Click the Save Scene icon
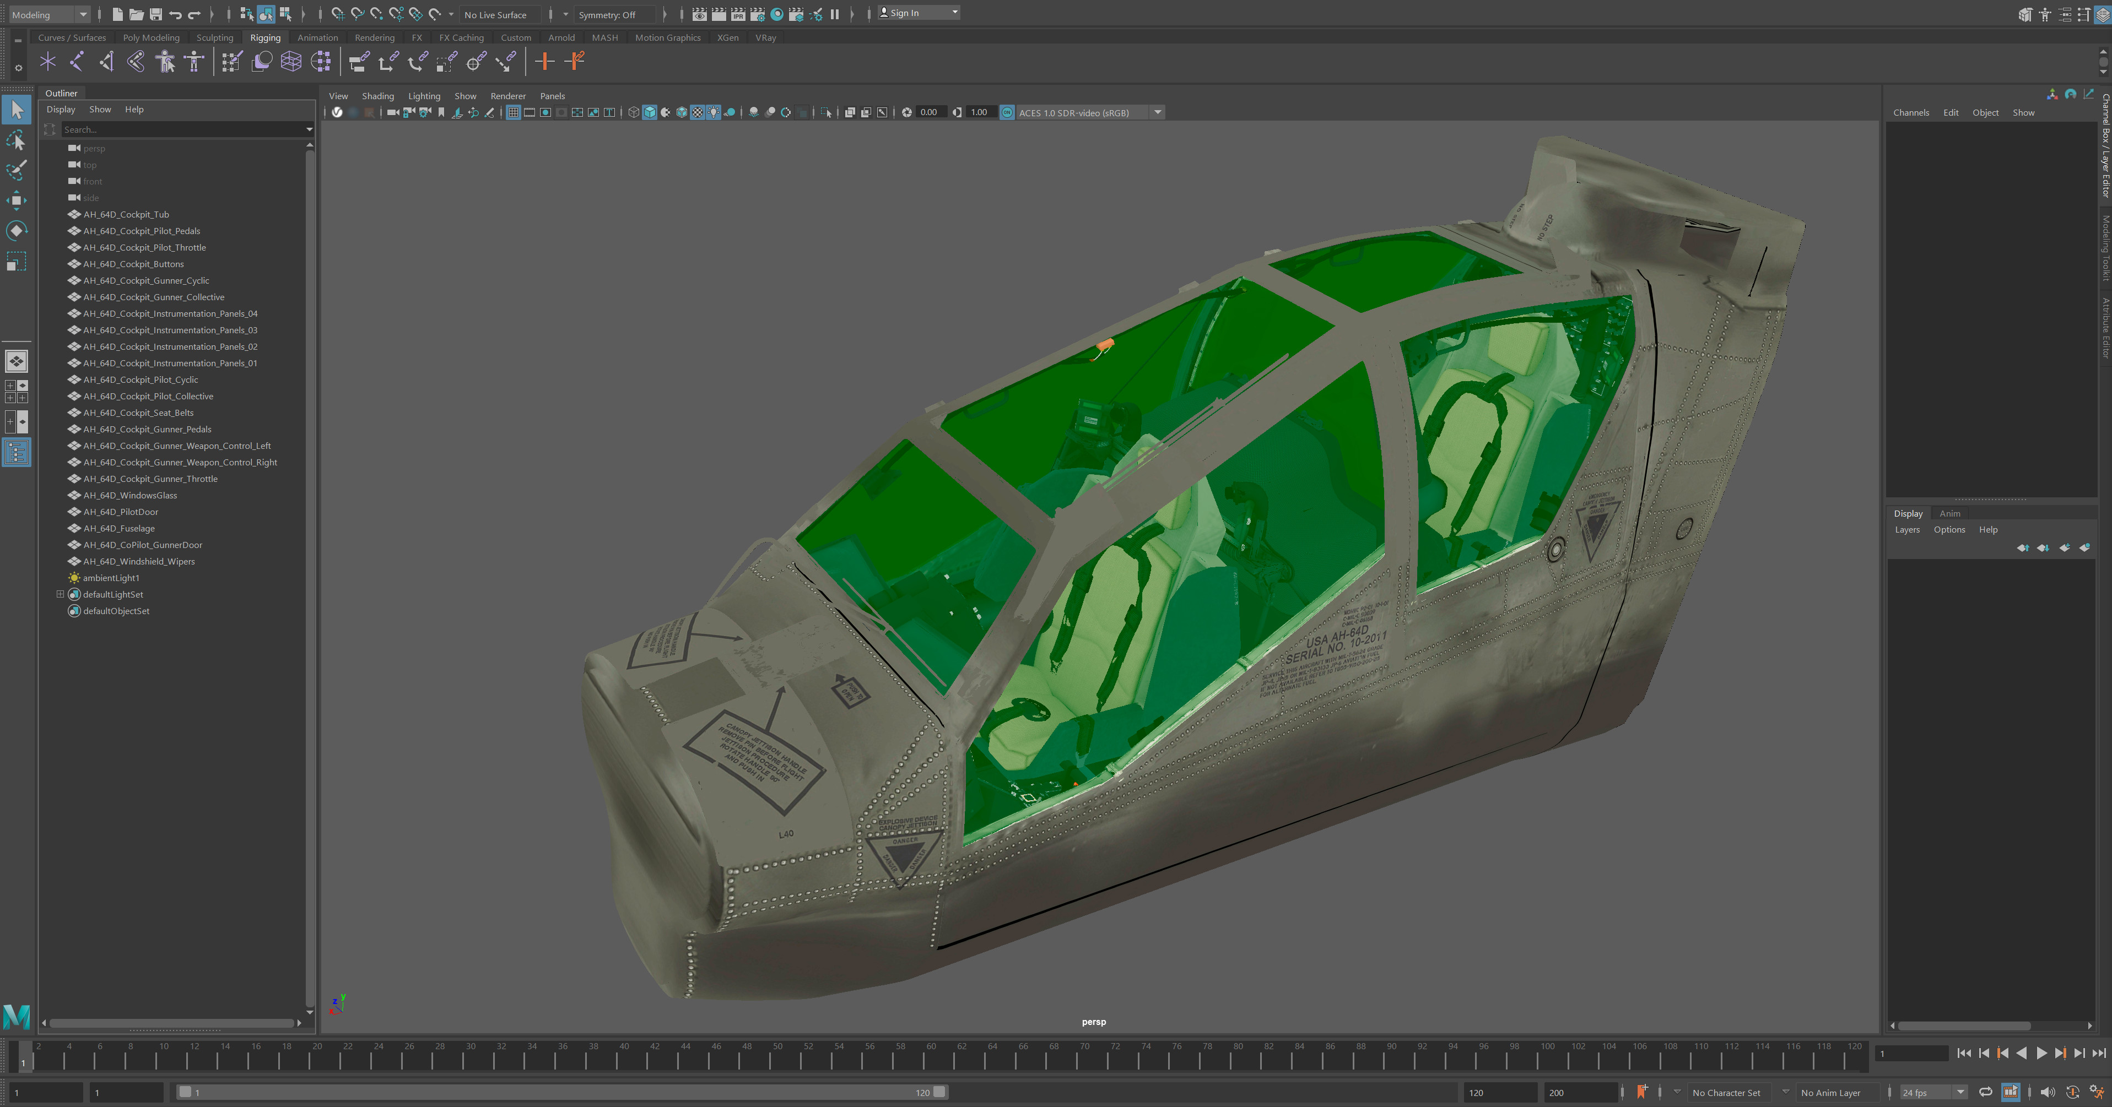This screenshot has width=2112, height=1107. tap(155, 14)
